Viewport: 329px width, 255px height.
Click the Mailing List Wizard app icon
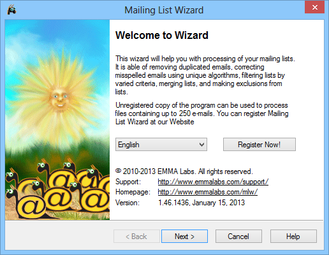(x=11, y=10)
